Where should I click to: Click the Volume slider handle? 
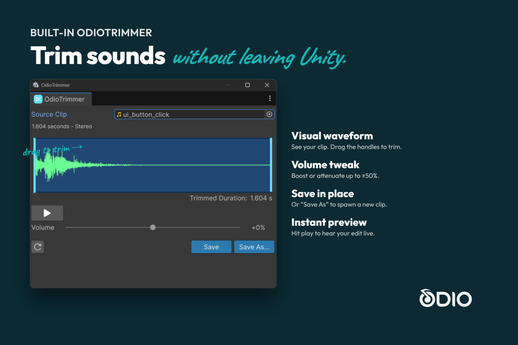pos(153,227)
